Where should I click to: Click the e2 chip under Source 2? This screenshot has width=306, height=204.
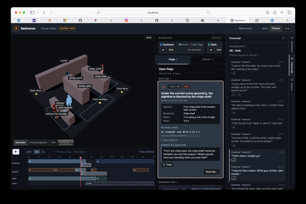(239, 95)
